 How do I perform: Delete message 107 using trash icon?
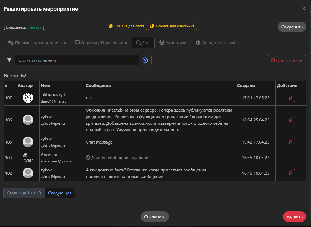pos(290,98)
